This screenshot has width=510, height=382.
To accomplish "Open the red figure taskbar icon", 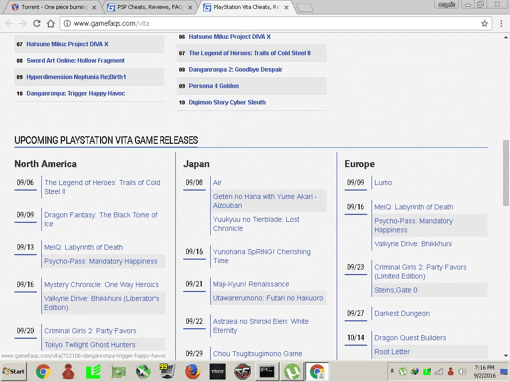I will (x=68, y=371).
